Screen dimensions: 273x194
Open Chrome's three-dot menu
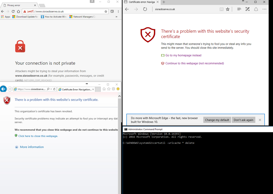click(118, 11)
